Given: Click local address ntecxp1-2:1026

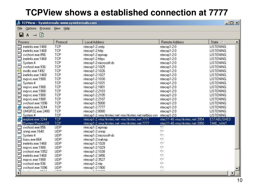Looking at the screenshot, I should pyautogui.click(x=94, y=71).
